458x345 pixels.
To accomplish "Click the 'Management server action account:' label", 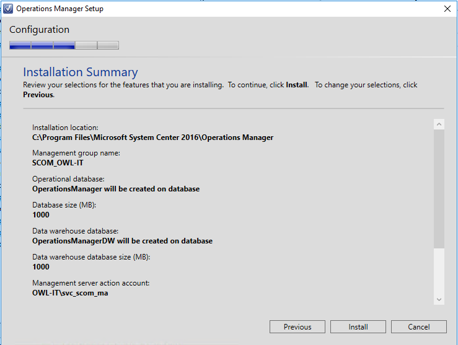I will [x=91, y=283].
